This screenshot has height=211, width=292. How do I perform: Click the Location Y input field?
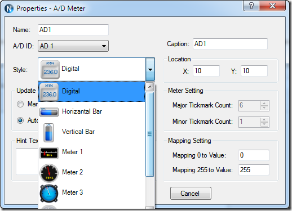coord(254,71)
